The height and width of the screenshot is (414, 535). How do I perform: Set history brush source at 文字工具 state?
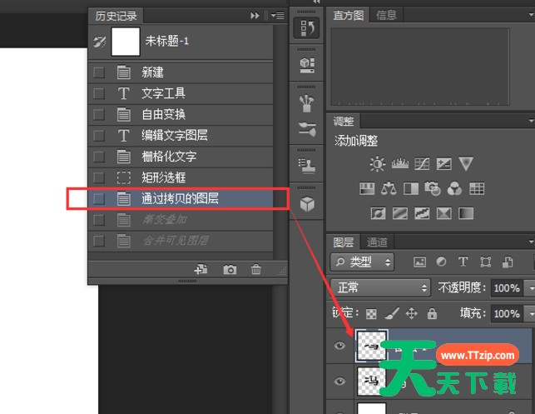[99, 93]
